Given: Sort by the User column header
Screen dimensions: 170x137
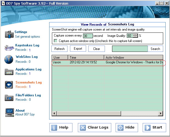Looking at the screenshot, I should [60, 58].
